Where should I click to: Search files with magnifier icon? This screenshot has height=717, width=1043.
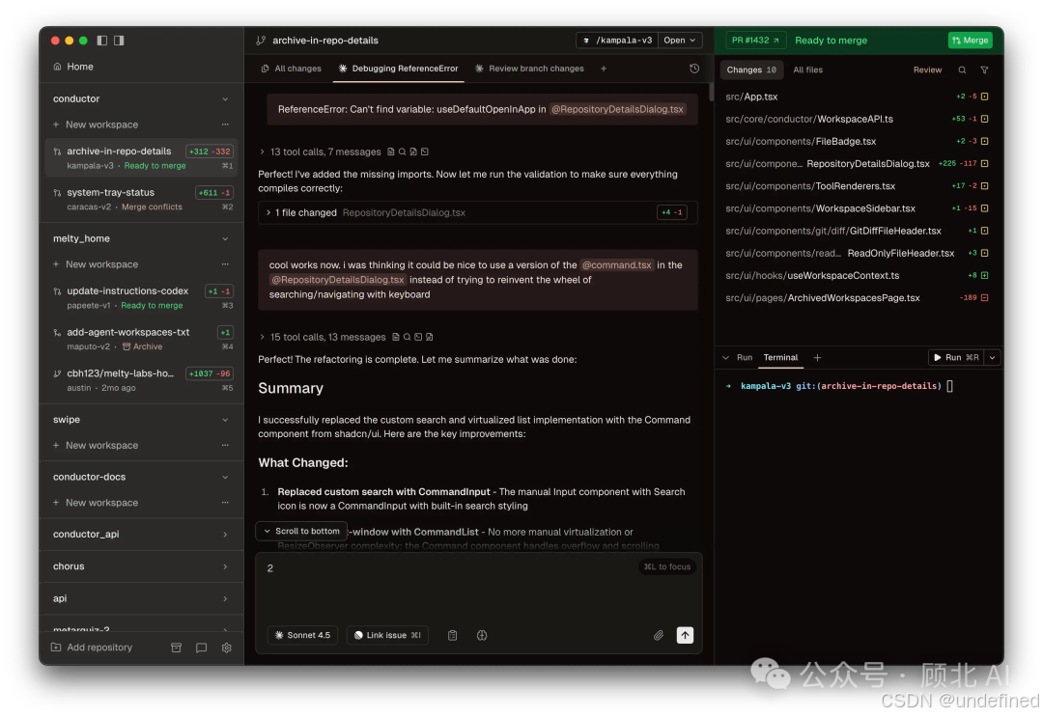click(962, 69)
